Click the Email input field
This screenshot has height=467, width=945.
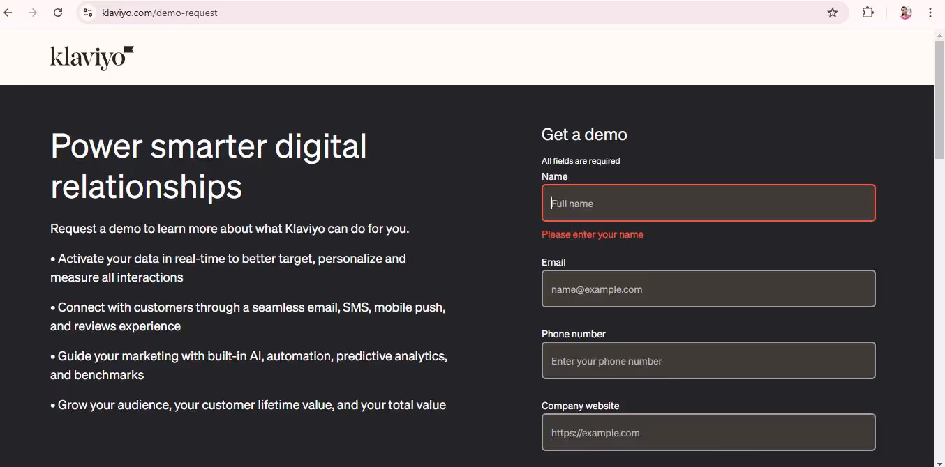[x=708, y=289]
